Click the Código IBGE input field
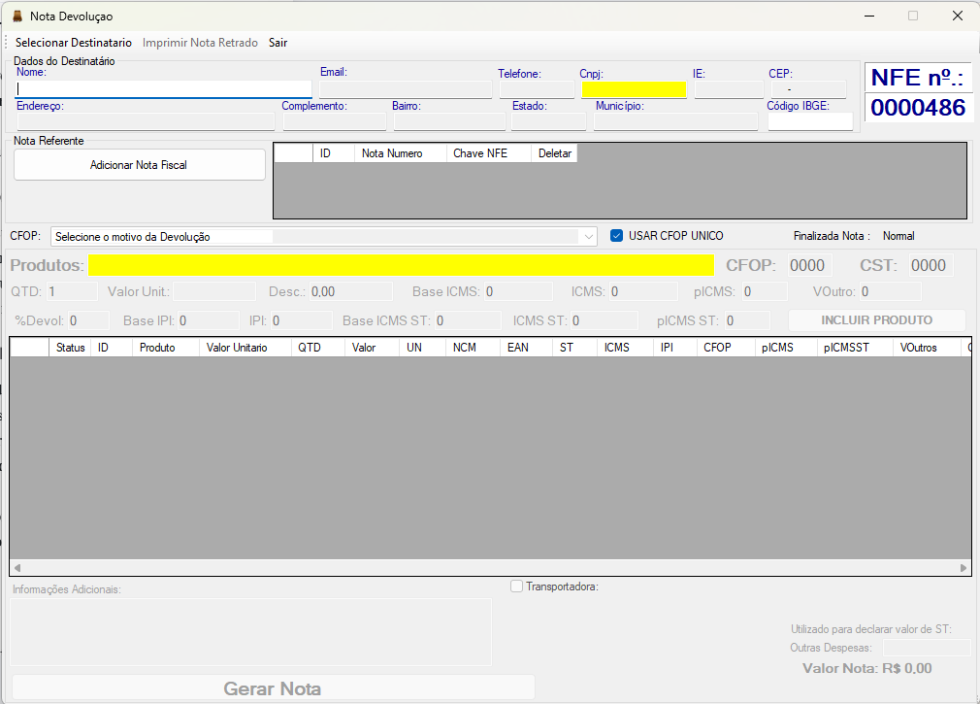980x704 pixels. click(x=809, y=121)
